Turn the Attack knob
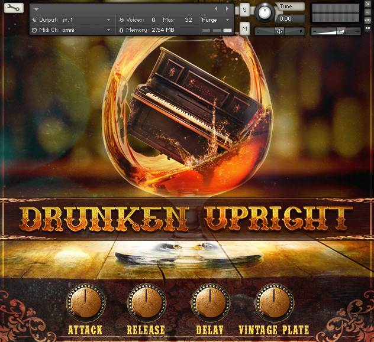 click(x=85, y=302)
